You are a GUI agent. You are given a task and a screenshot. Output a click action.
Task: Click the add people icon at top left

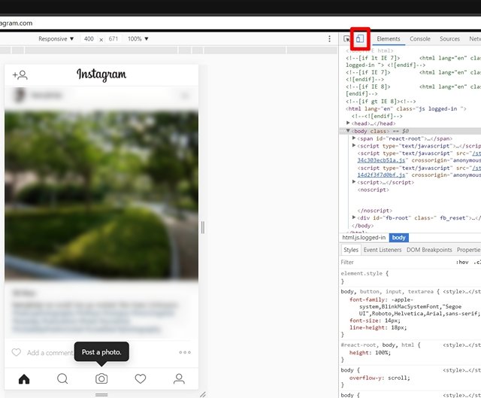point(20,74)
